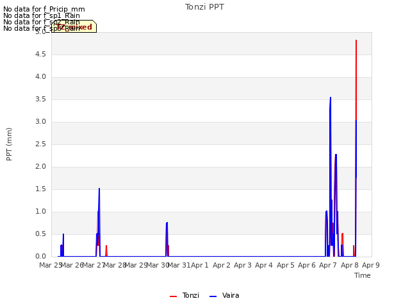This screenshot has width=410, height=308.
Task: Click the Apr 4 x-axis tick label
Action: 264,265
